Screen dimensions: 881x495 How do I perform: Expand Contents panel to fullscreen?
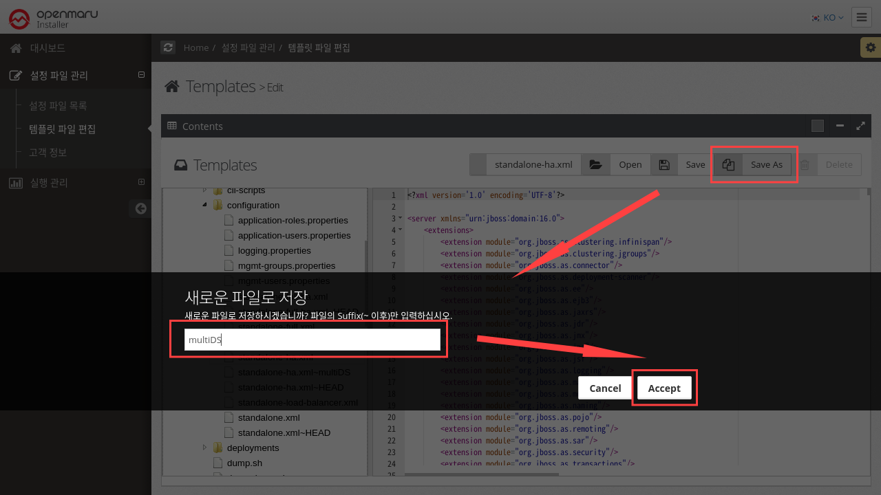[x=860, y=126]
